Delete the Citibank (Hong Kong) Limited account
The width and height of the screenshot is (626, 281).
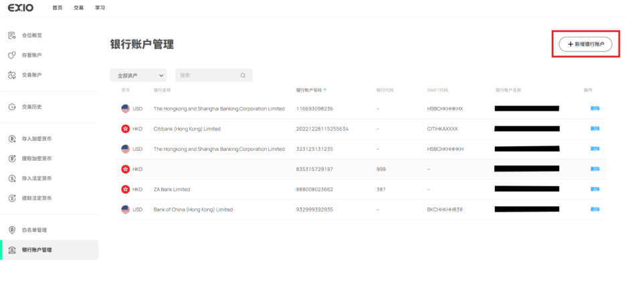click(x=595, y=129)
